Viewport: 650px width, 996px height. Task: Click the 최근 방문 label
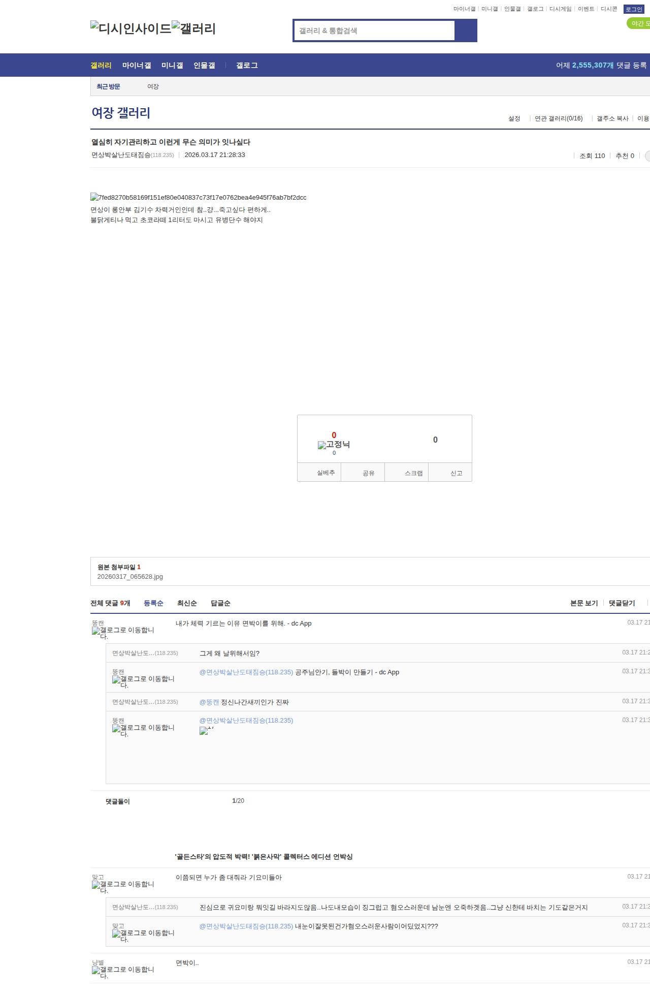[108, 87]
